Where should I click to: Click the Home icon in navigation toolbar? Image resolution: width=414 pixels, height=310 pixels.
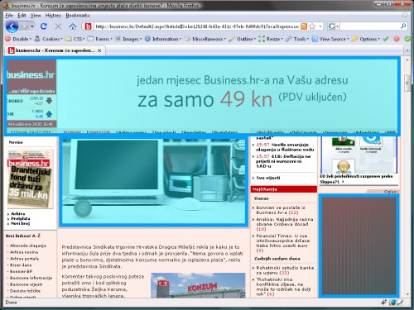(73, 26)
